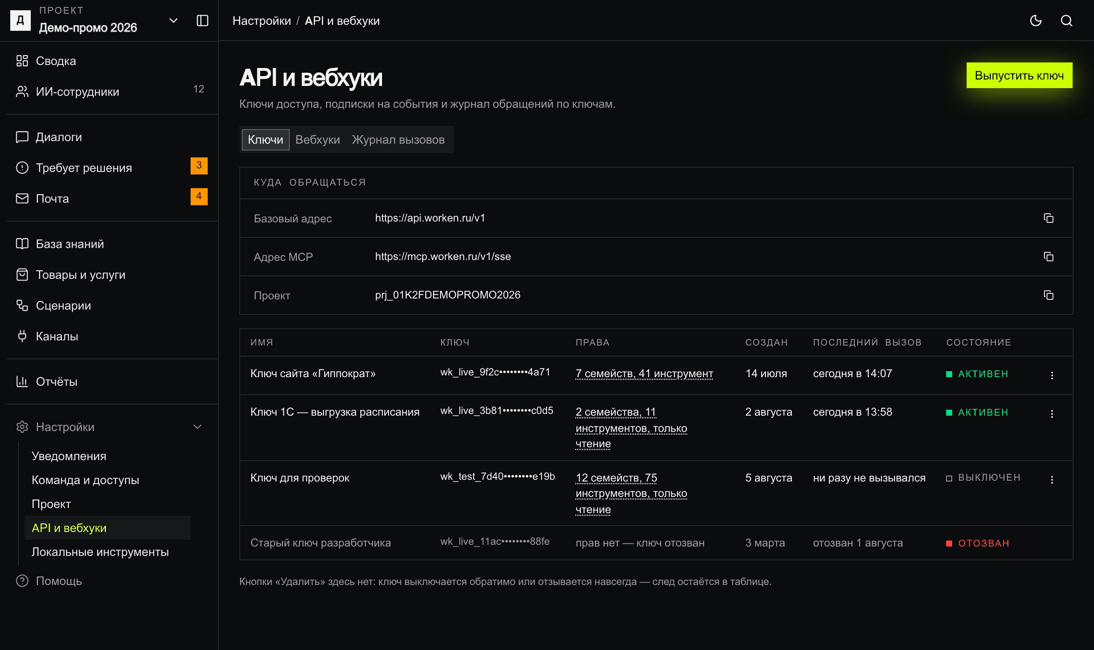Click the Настройки breadcrumb link
This screenshot has width=1094, height=650.
click(x=262, y=21)
